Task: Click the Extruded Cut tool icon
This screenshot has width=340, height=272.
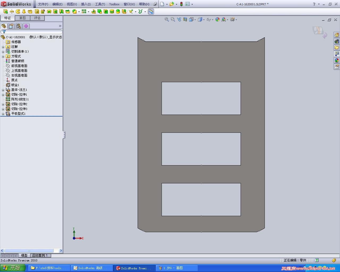Action: 37,11
